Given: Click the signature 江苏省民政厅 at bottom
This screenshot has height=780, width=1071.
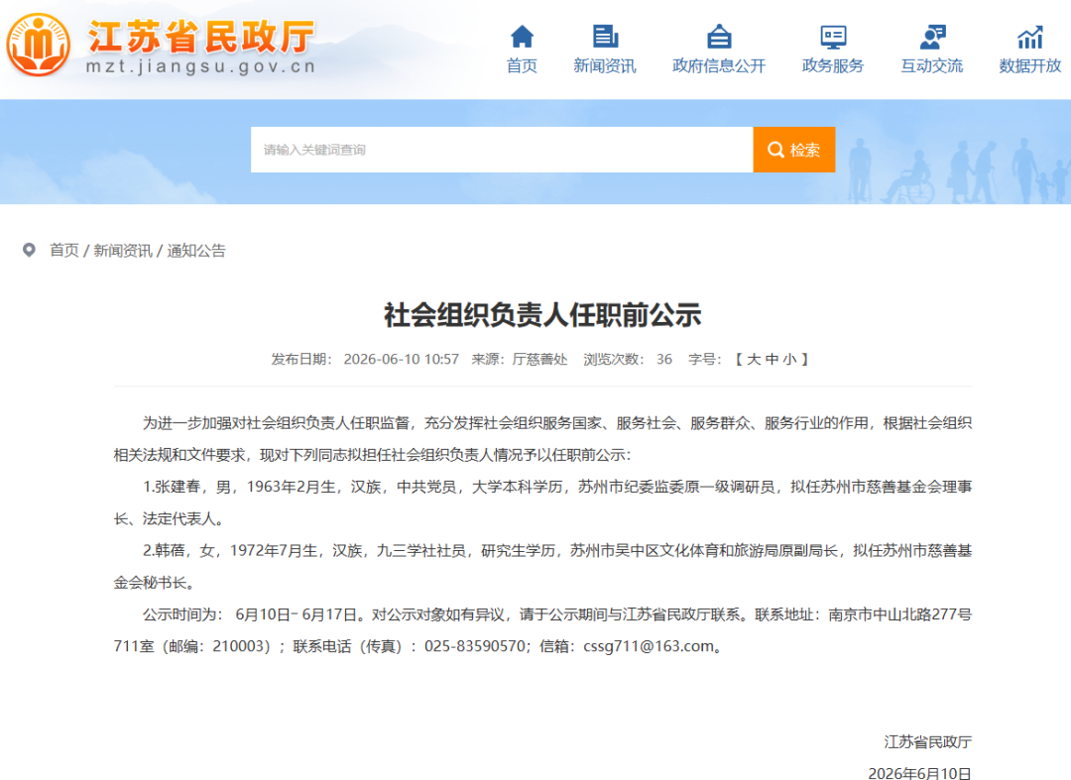Looking at the screenshot, I should pyautogui.click(x=927, y=741).
